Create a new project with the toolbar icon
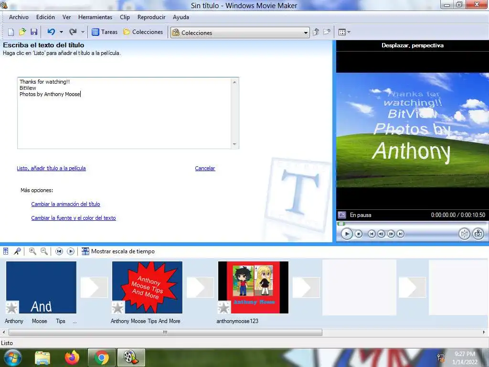The width and height of the screenshot is (489, 367). 11,32
